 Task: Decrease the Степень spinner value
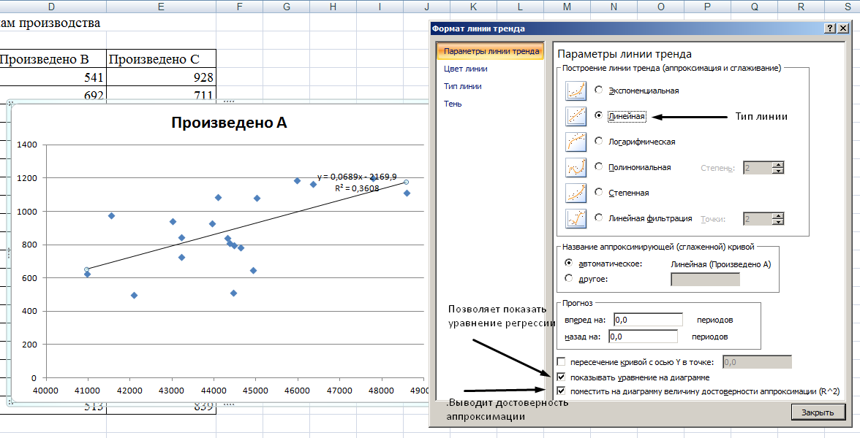point(778,171)
